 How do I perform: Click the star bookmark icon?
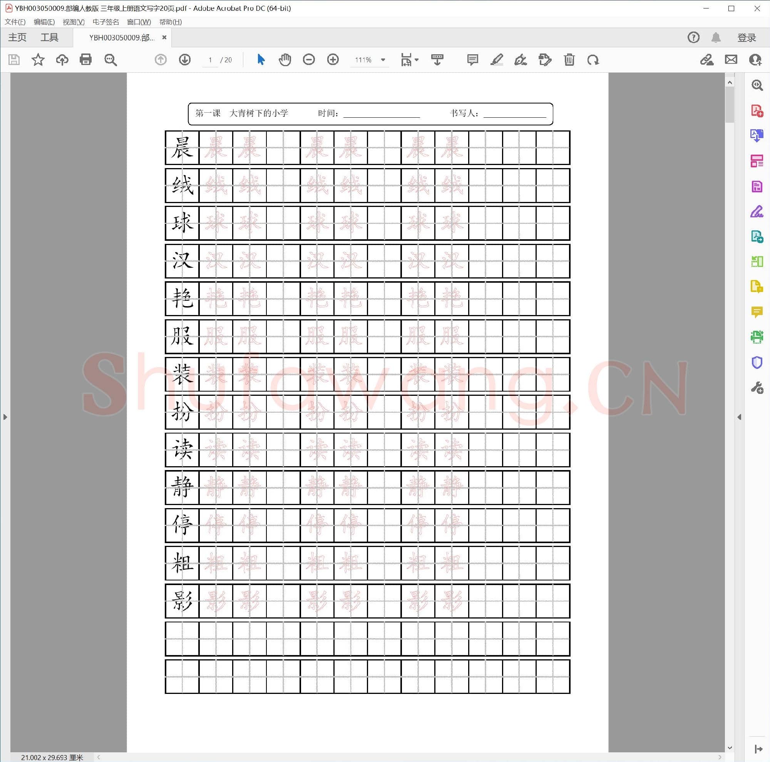pyautogui.click(x=38, y=60)
